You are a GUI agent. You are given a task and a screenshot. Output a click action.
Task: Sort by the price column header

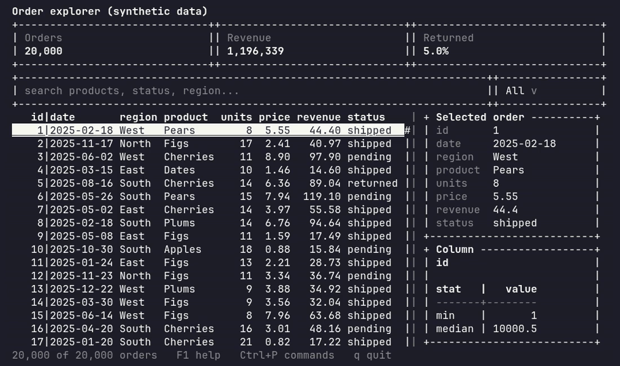(x=274, y=117)
